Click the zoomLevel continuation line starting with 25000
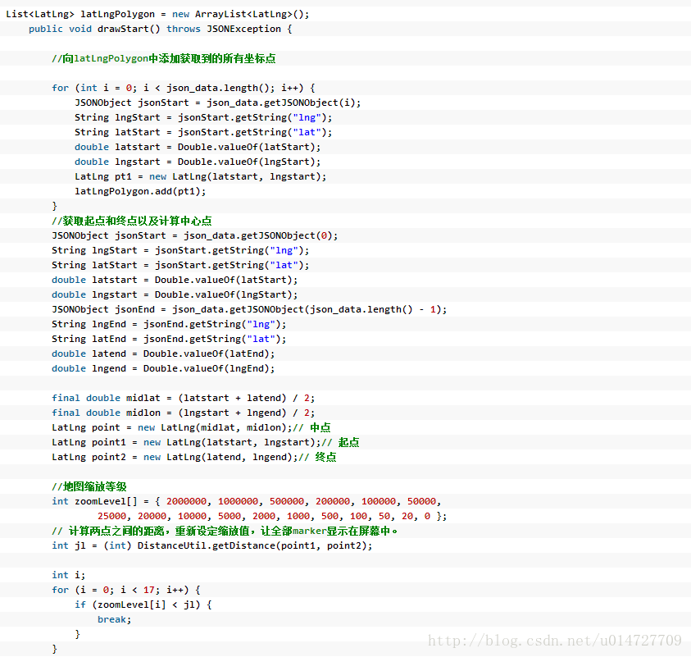The image size is (691, 657). [272, 517]
